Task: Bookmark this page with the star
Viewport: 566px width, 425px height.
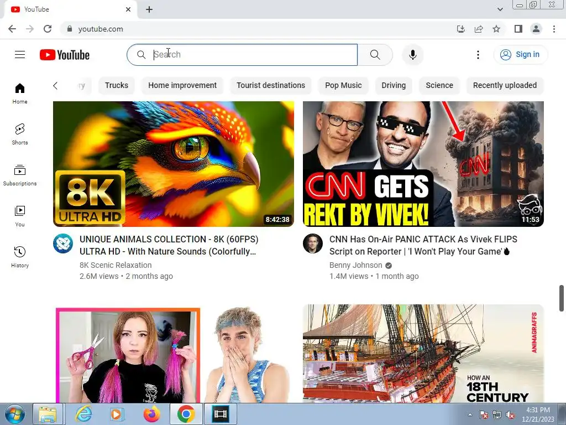Action: click(x=496, y=29)
